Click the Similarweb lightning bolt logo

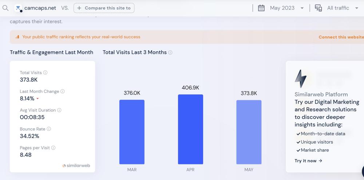301,78
